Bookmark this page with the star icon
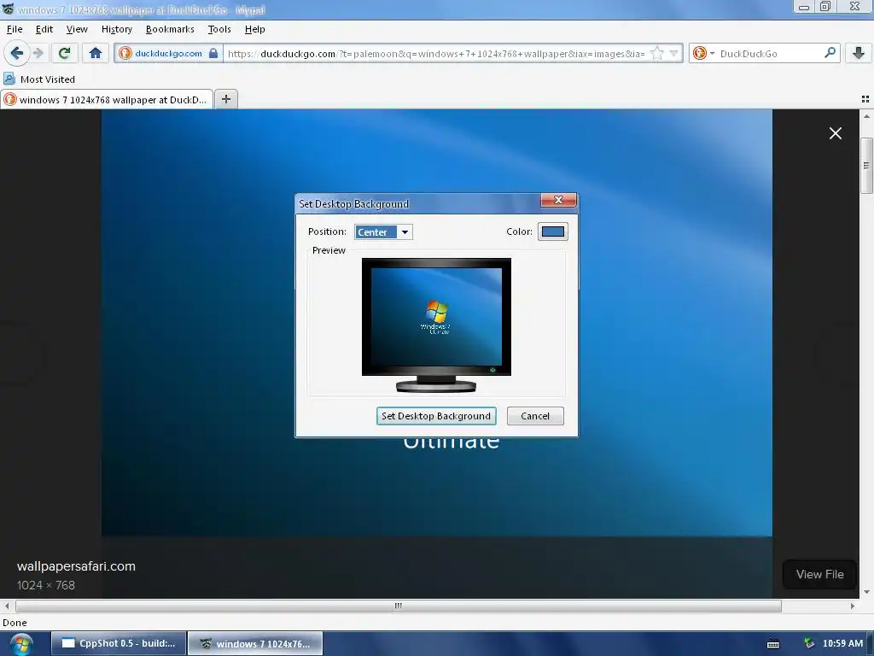 coord(658,53)
